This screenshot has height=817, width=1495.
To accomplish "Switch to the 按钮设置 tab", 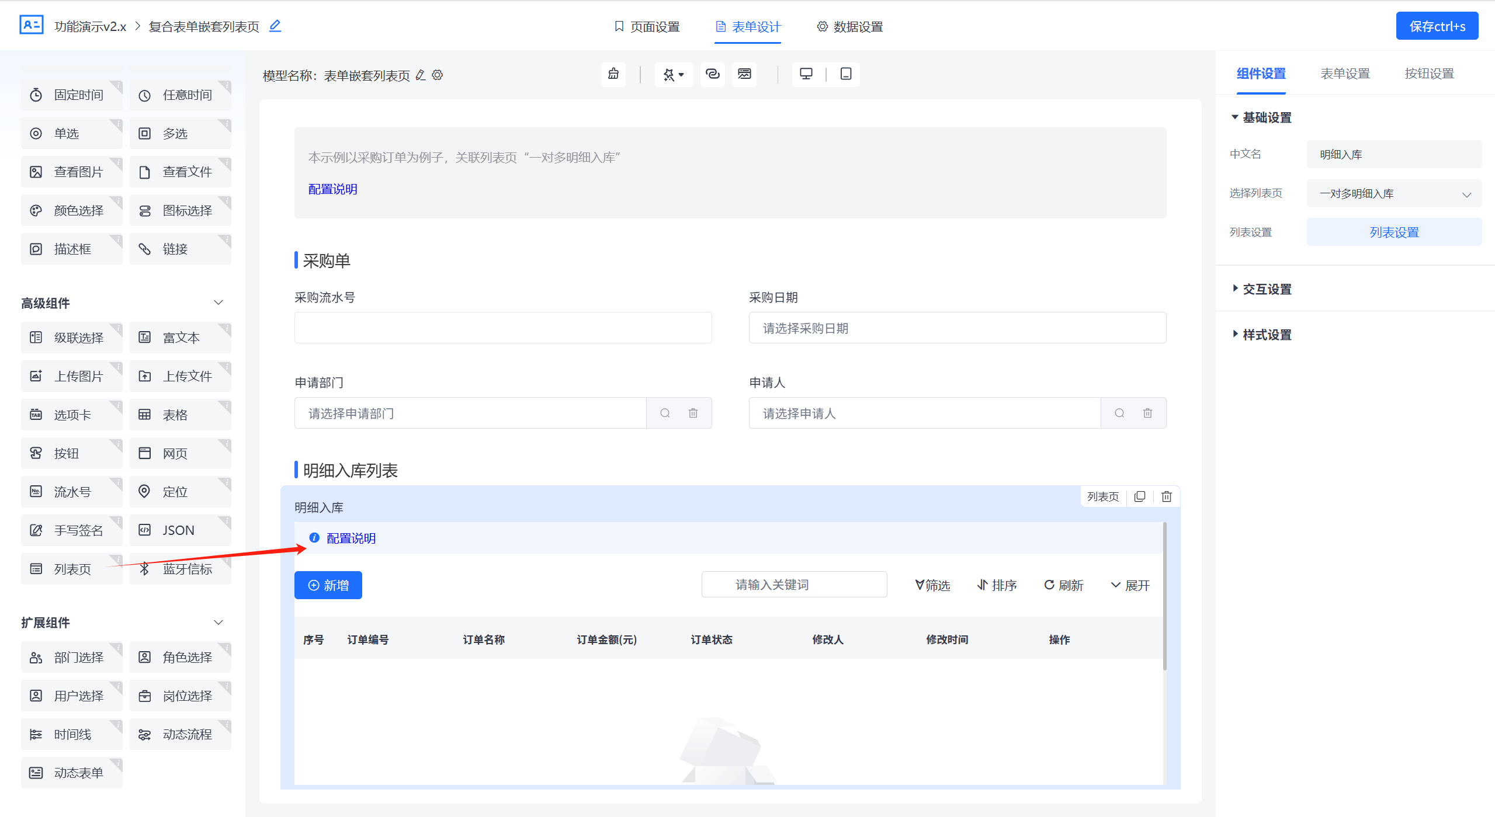I will pyautogui.click(x=1428, y=74).
